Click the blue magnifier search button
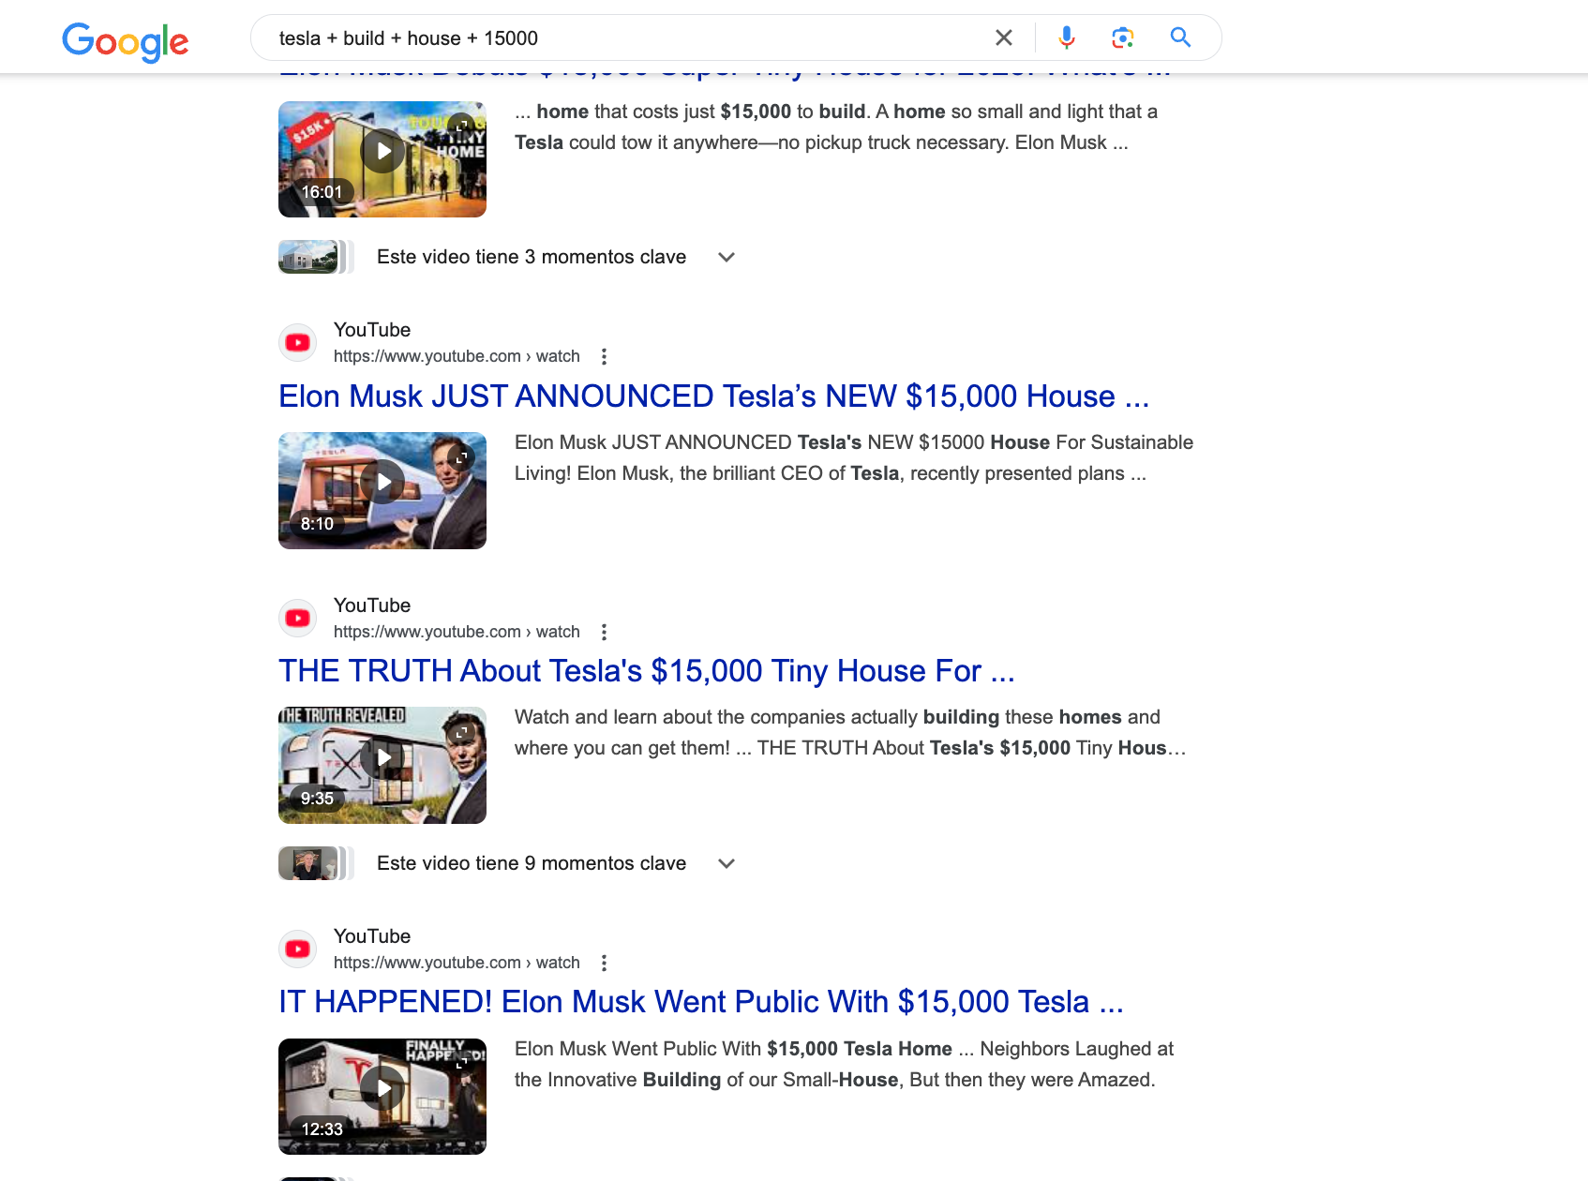This screenshot has width=1588, height=1181. click(x=1180, y=37)
